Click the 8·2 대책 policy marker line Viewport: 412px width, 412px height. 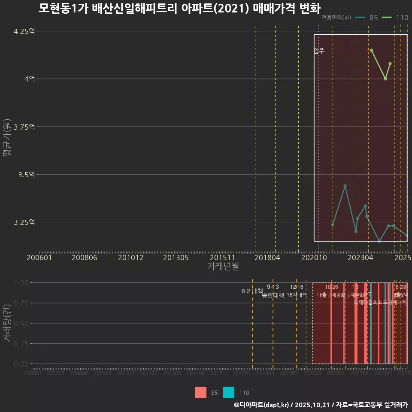tap(251, 292)
